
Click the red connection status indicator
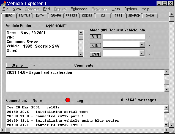click(68, 100)
